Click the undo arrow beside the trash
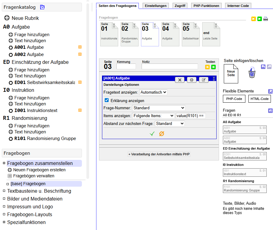This screenshot has height=230, width=273. (x=263, y=67)
